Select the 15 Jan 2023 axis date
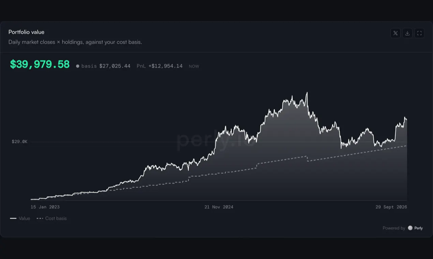Image resolution: width=433 pixels, height=259 pixels. [45, 207]
